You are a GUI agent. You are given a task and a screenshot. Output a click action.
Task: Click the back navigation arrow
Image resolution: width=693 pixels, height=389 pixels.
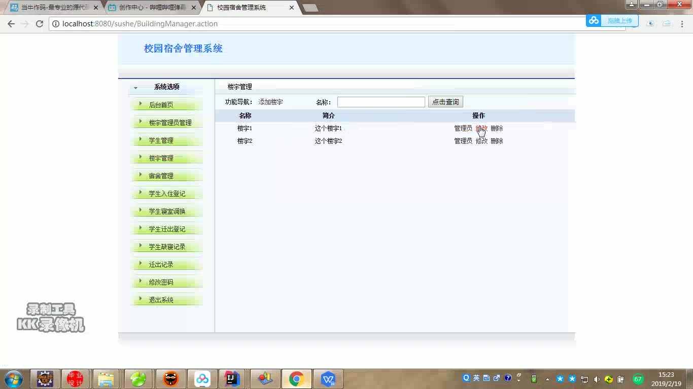coord(11,23)
